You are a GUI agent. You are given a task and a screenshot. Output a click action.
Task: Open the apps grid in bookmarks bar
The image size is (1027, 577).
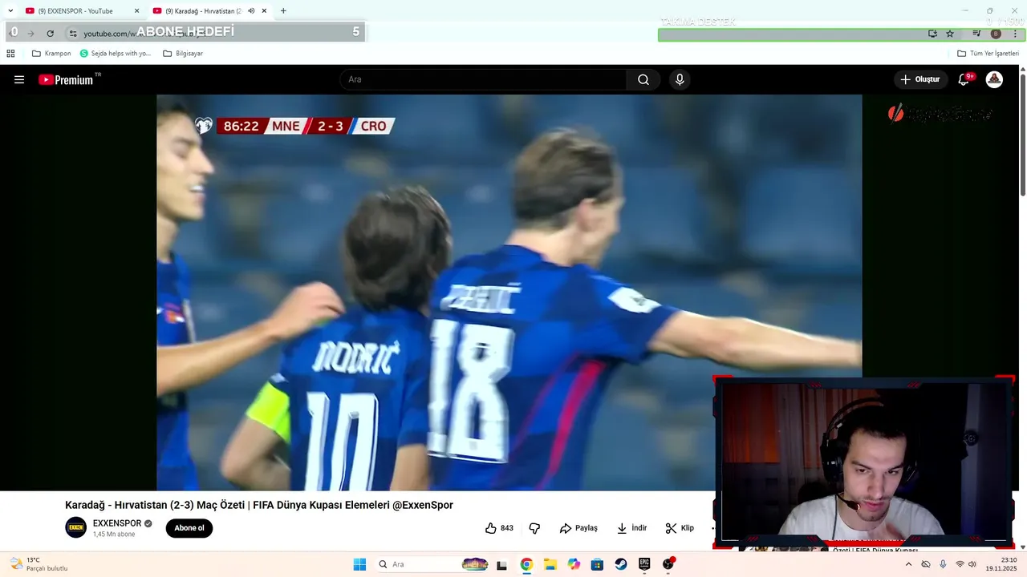point(10,54)
